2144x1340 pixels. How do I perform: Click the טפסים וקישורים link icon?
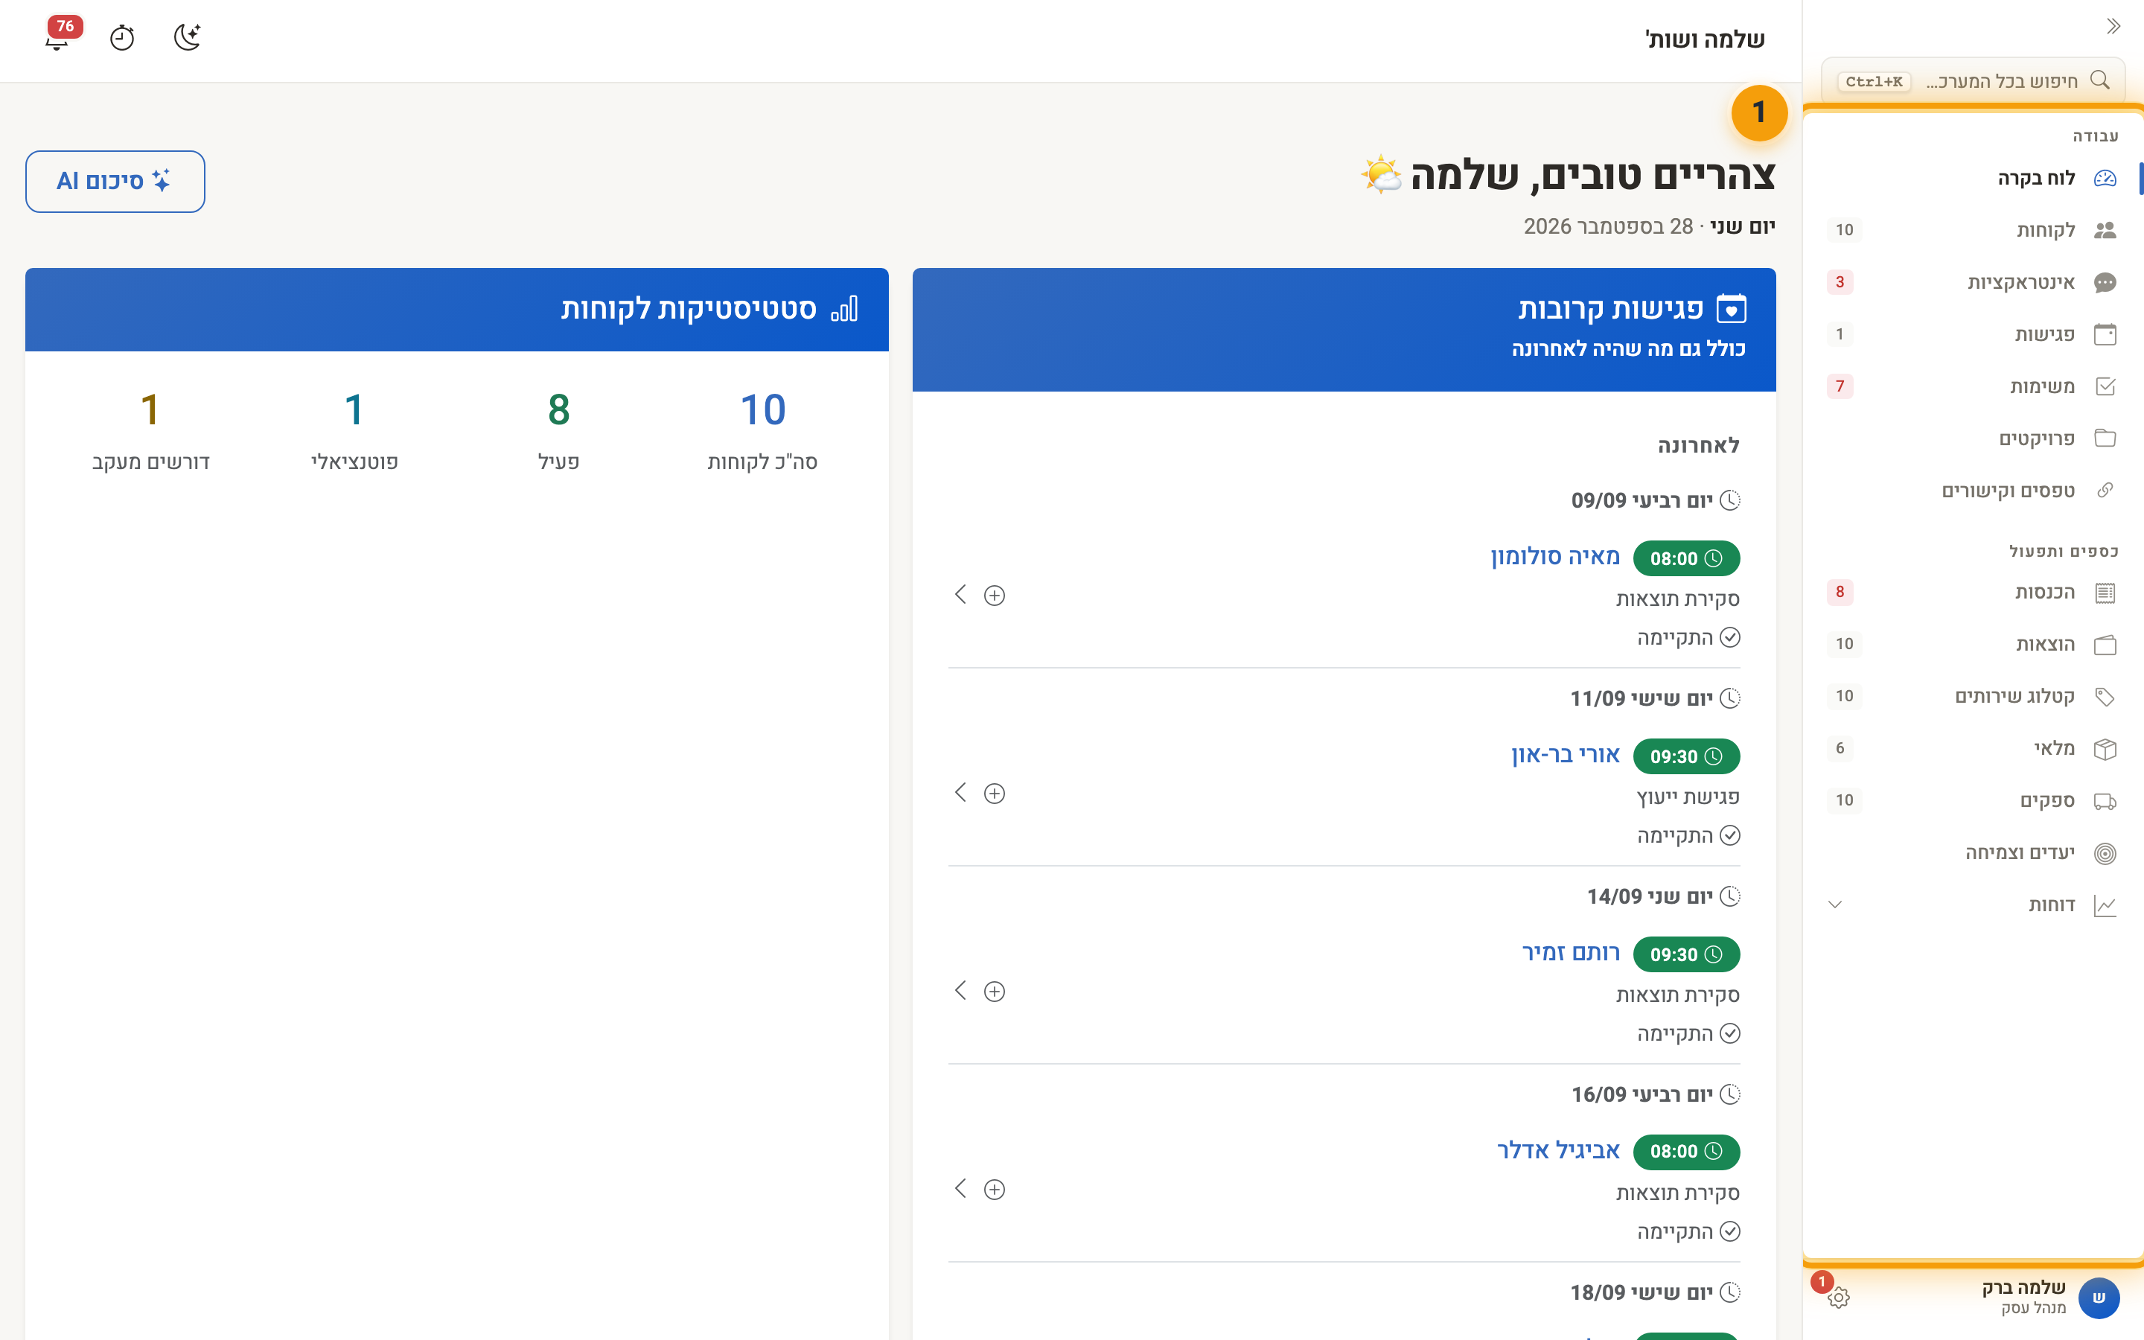coord(2105,491)
